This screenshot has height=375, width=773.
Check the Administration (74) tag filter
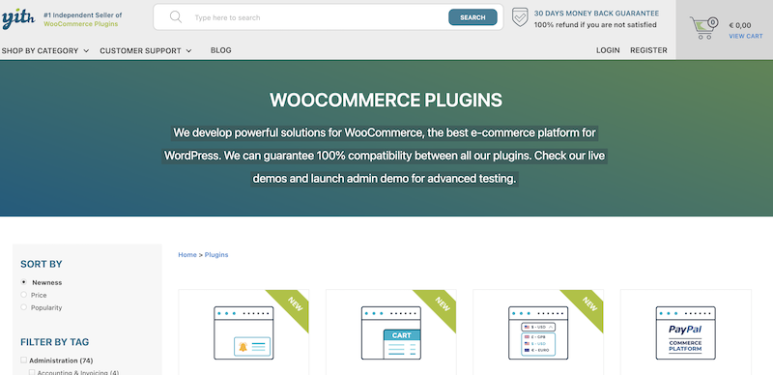pyautogui.click(x=23, y=360)
